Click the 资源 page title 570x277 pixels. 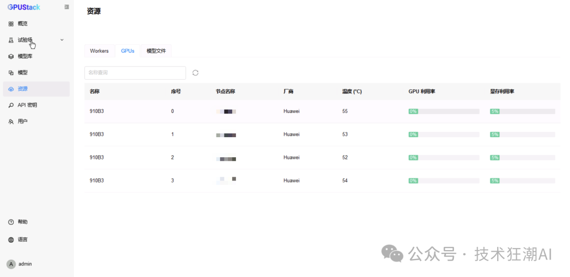coord(94,11)
